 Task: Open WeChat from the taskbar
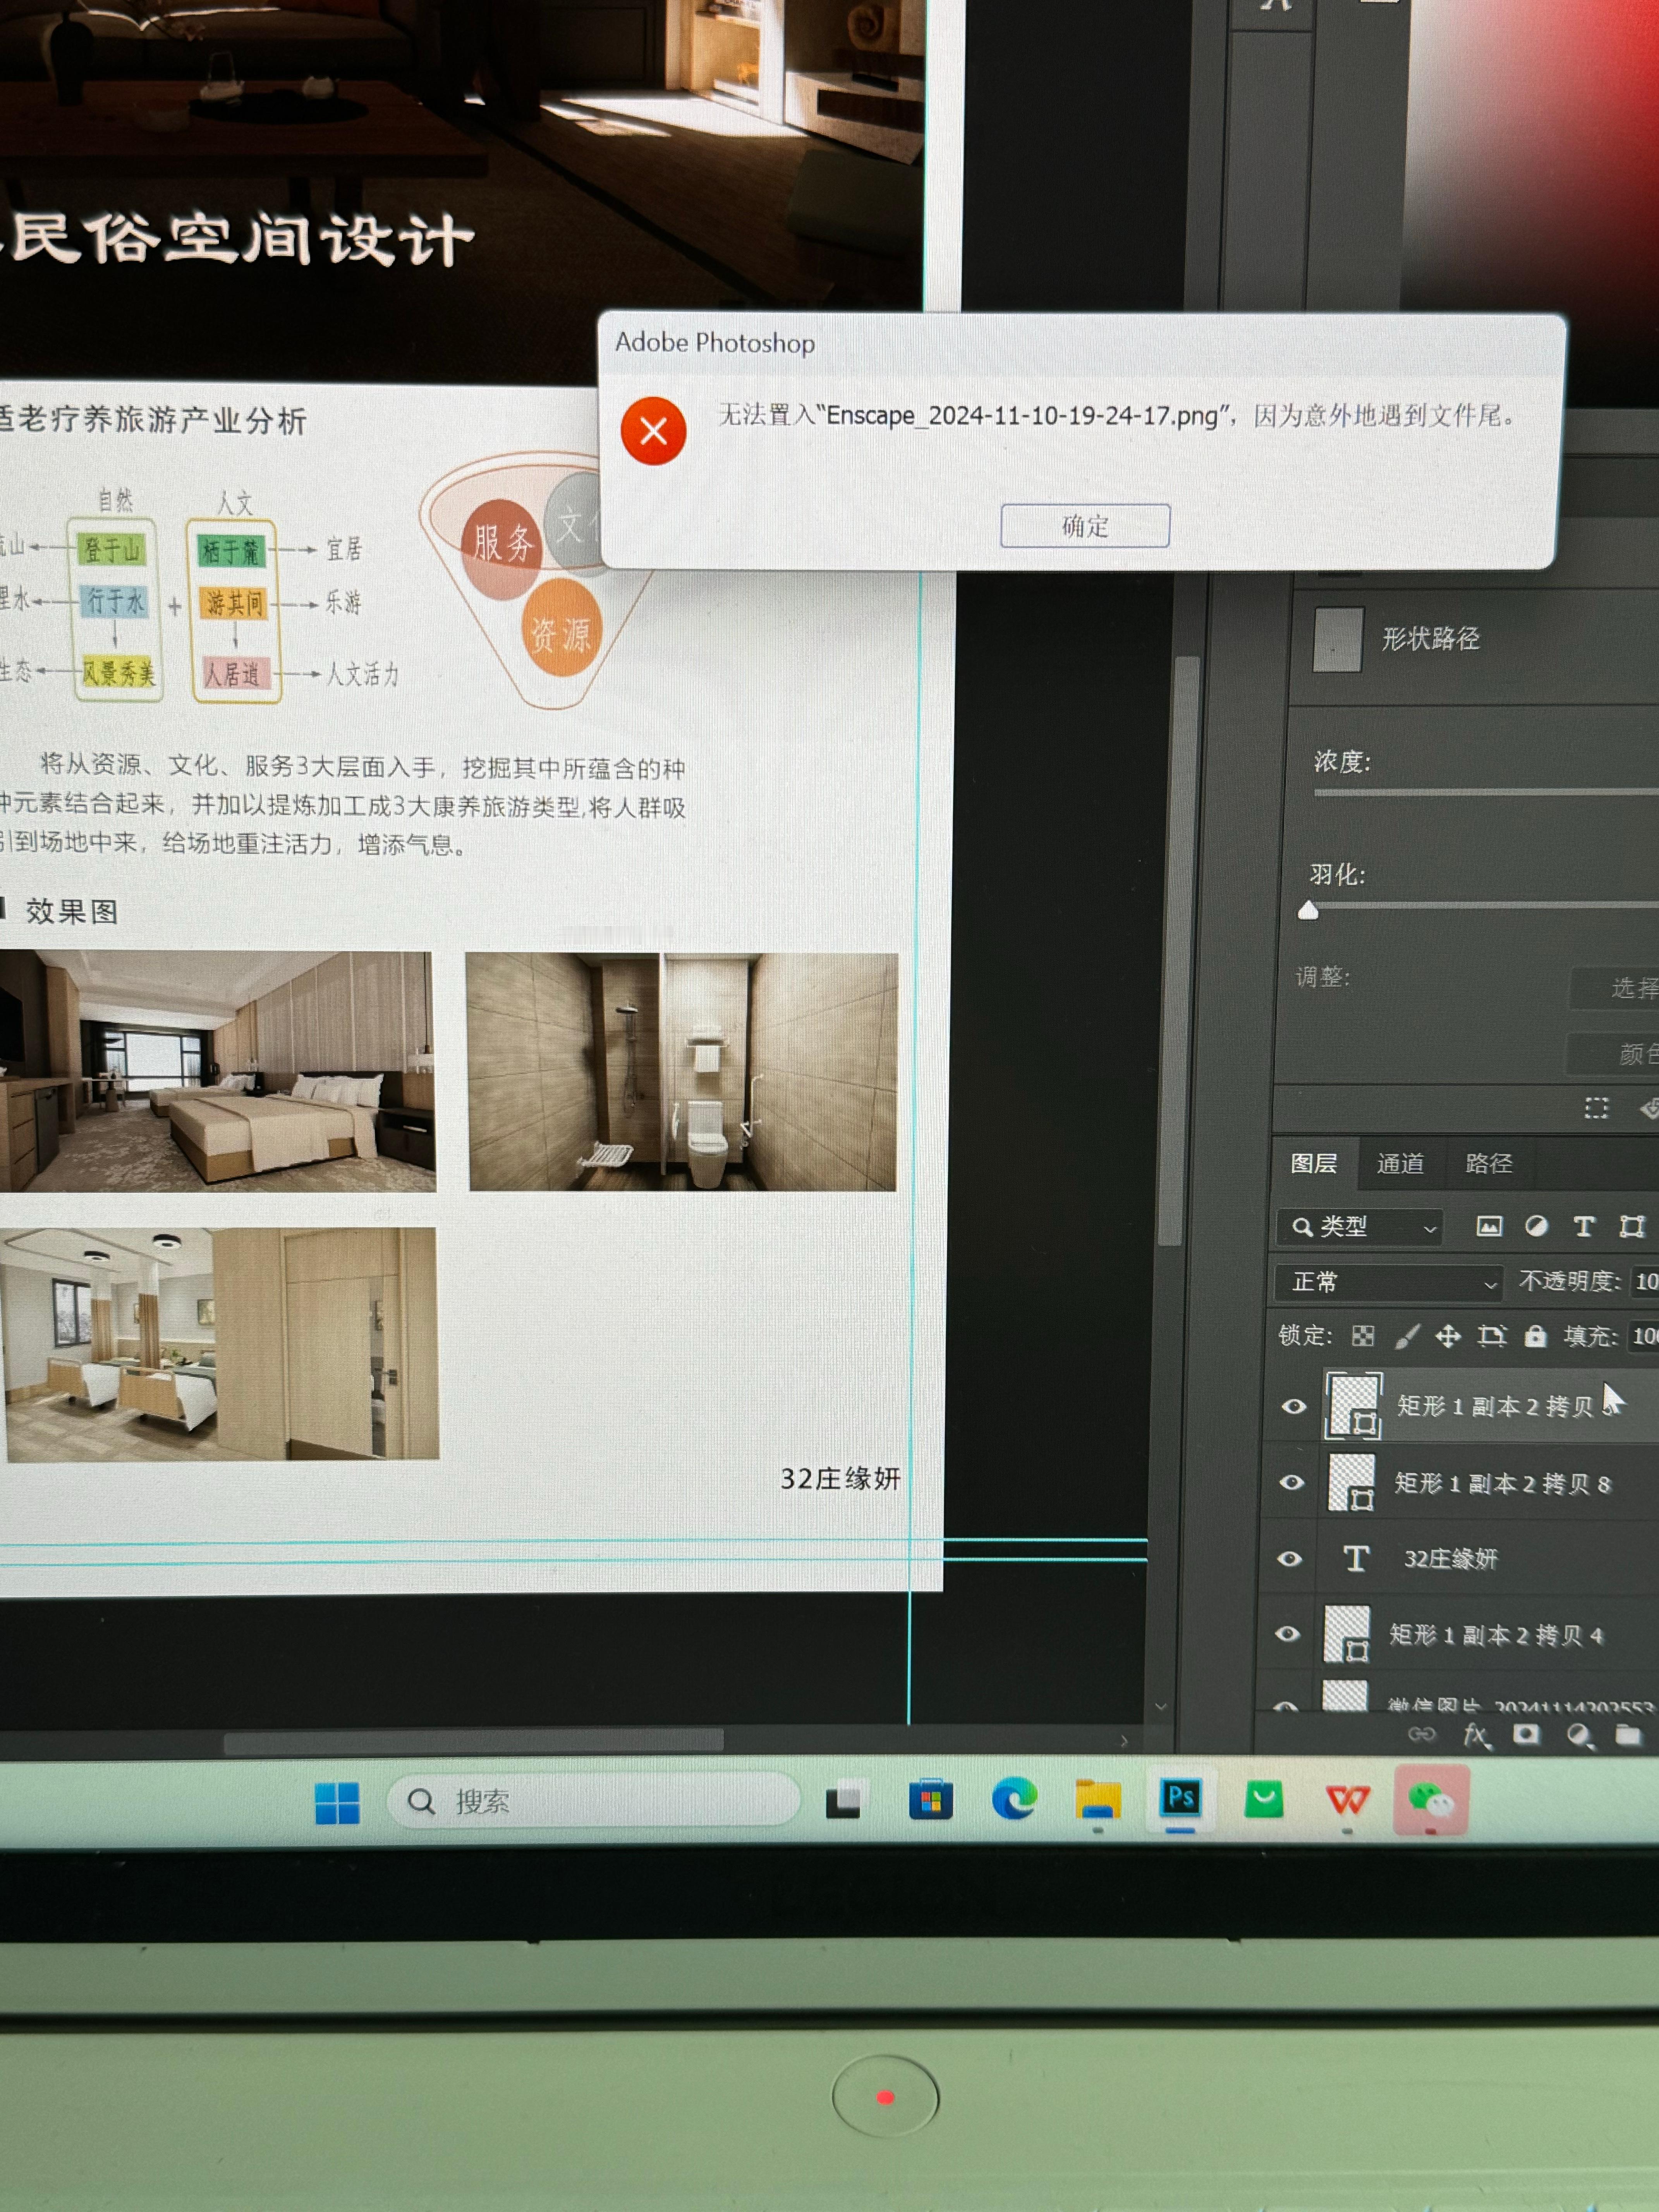[x=1431, y=1800]
